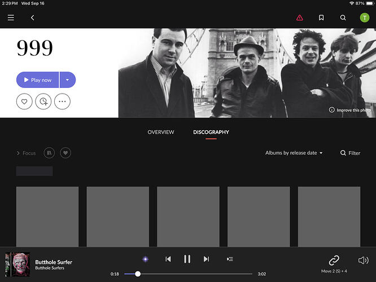The image size is (376, 282).
Task: Tap the Wi-Fi status icon
Action: tap(352, 3)
